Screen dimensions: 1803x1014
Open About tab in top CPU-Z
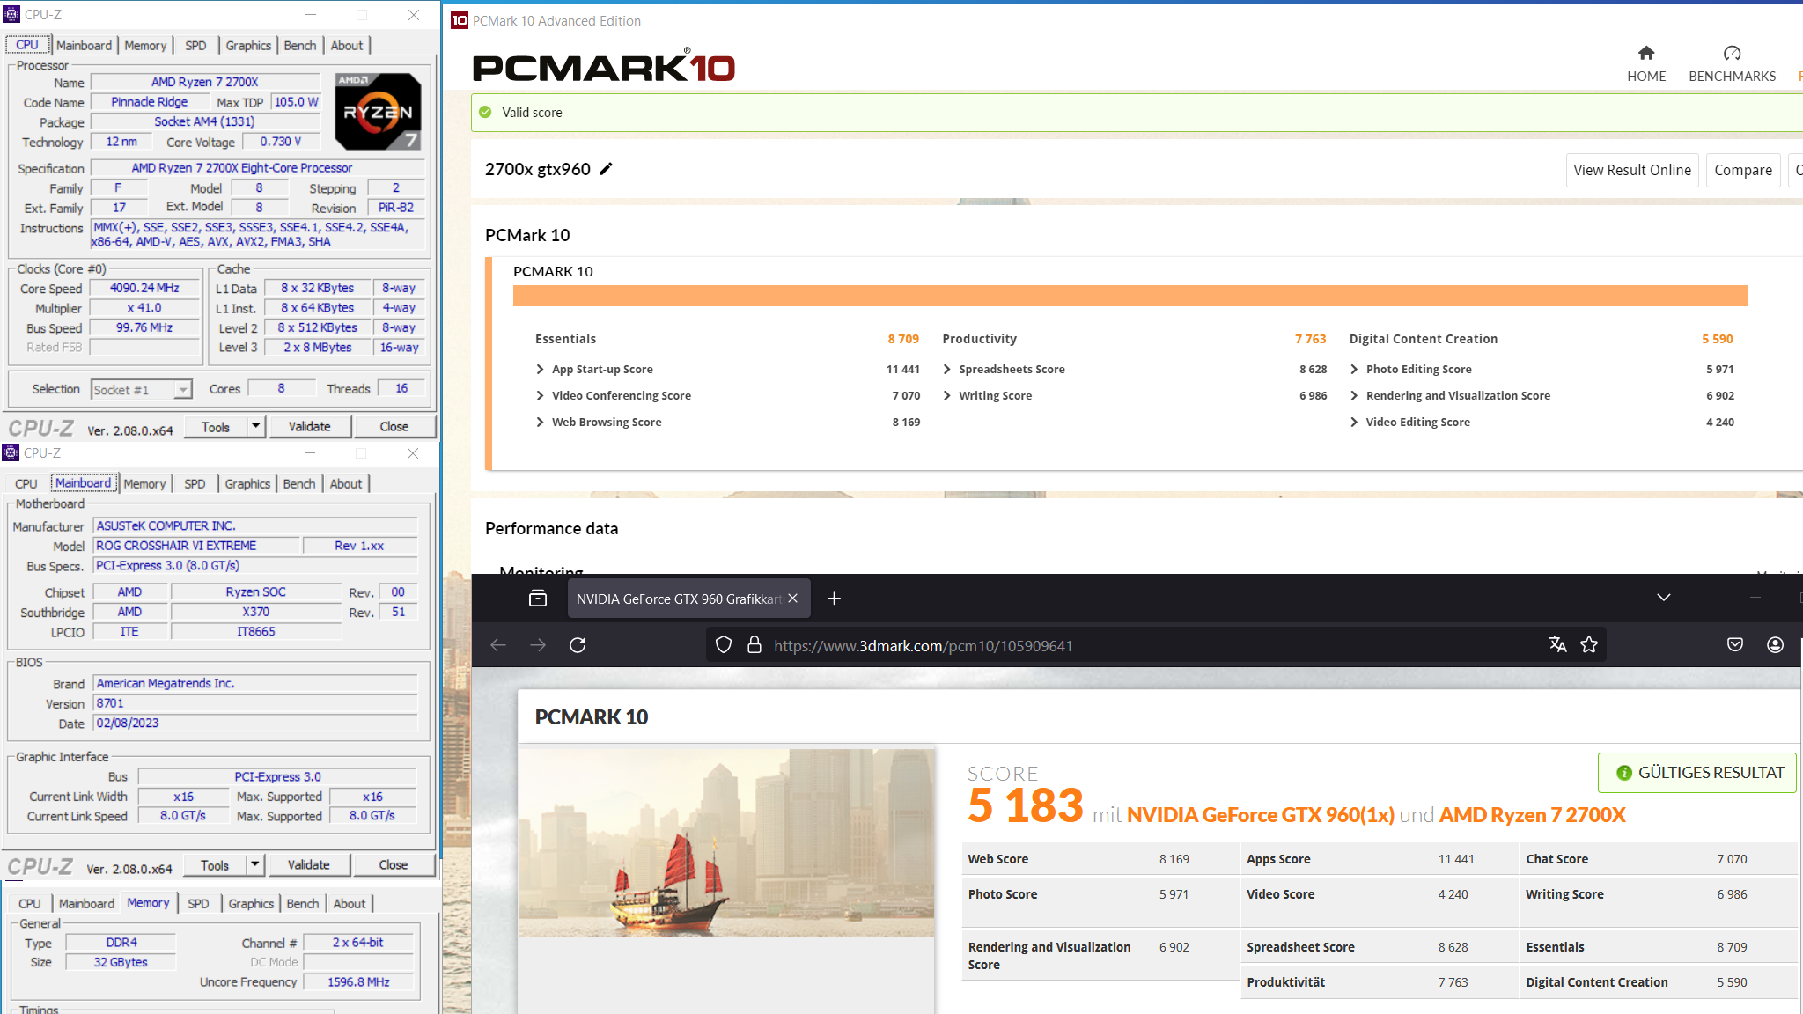tap(347, 46)
